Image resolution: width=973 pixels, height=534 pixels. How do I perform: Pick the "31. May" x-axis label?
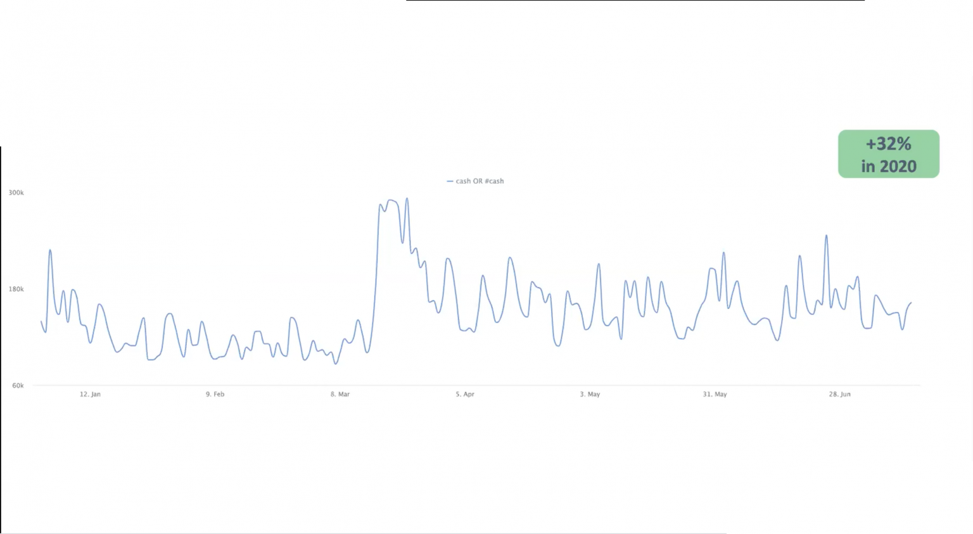715,394
